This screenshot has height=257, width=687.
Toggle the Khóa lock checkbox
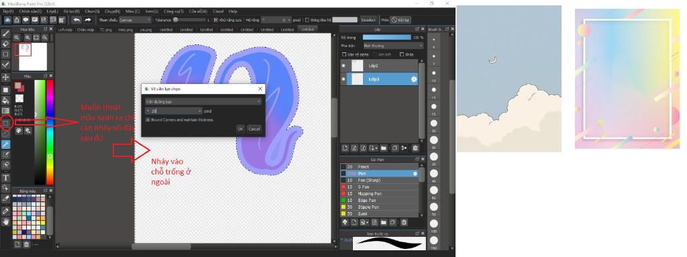(x=401, y=54)
